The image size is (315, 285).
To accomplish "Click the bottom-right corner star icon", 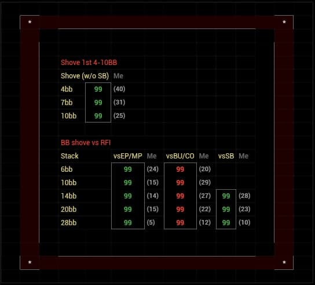I will pos(284,262).
